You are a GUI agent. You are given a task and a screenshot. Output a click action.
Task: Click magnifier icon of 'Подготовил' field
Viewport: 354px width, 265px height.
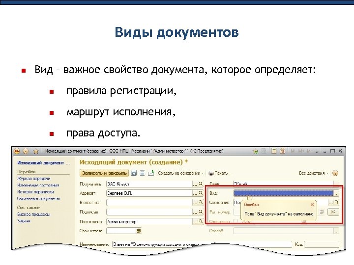pos(201,221)
